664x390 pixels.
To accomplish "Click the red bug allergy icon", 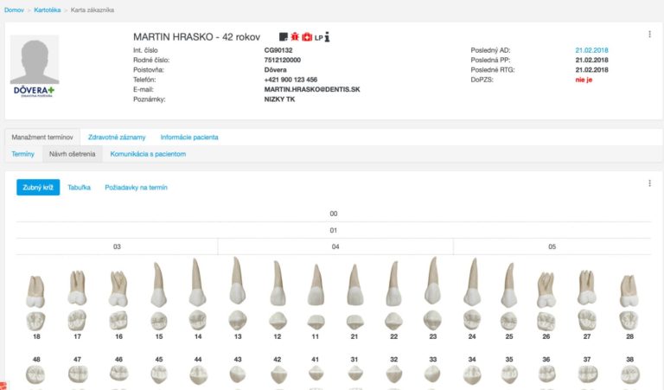I will [x=294, y=37].
